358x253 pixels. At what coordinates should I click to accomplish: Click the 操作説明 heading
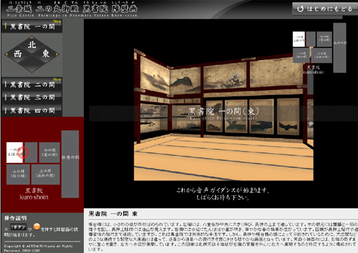click(x=15, y=218)
